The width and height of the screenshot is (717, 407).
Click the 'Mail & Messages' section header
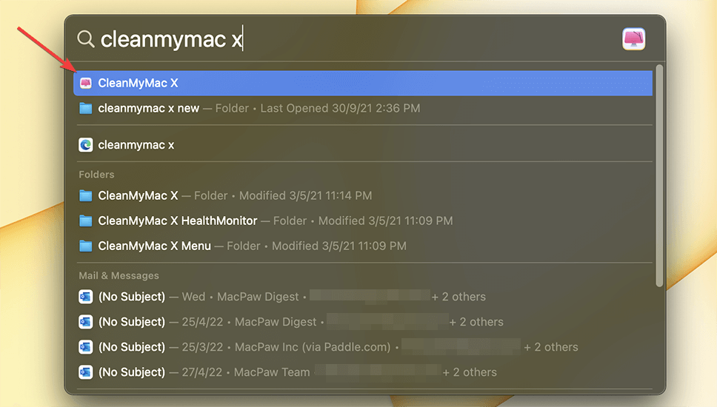pos(119,275)
